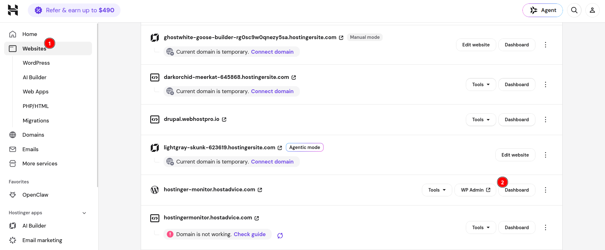This screenshot has height=250, width=605.
Task: Expand Tools dropdown for darkorchid-meerkat
Action: click(x=481, y=85)
